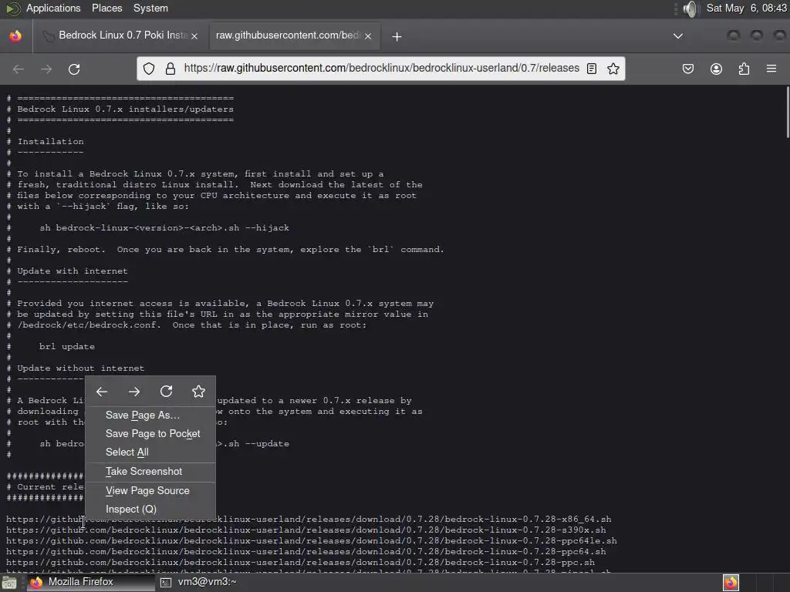Image resolution: width=790 pixels, height=592 pixels.
Task: Click the clock showing Sat May 6
Action: pyautogui.click(x=746, y=8)
